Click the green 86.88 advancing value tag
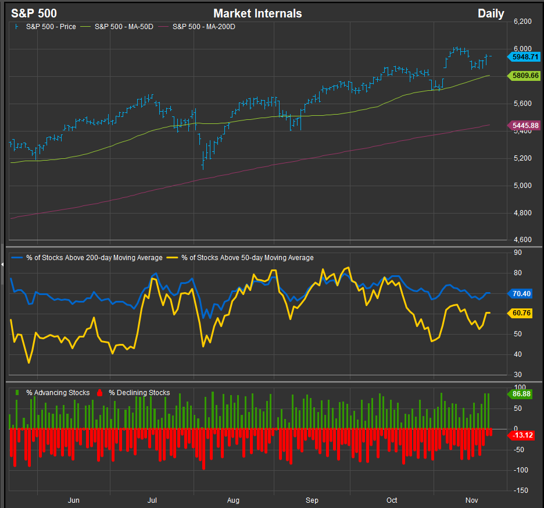The width and height of the screenshot is (544, 508). 520,394
